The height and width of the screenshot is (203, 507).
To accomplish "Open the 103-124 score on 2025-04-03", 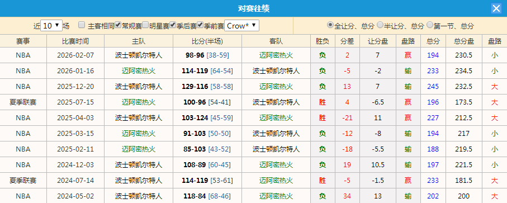I will point(195,118).
